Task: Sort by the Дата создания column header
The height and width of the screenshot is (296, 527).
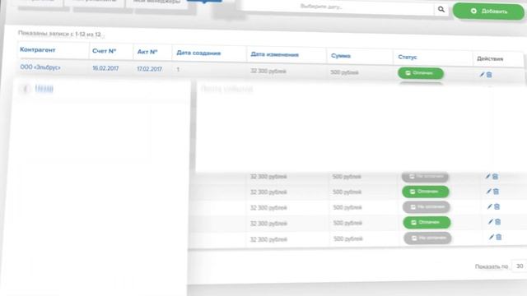Action: pos(198,53)
